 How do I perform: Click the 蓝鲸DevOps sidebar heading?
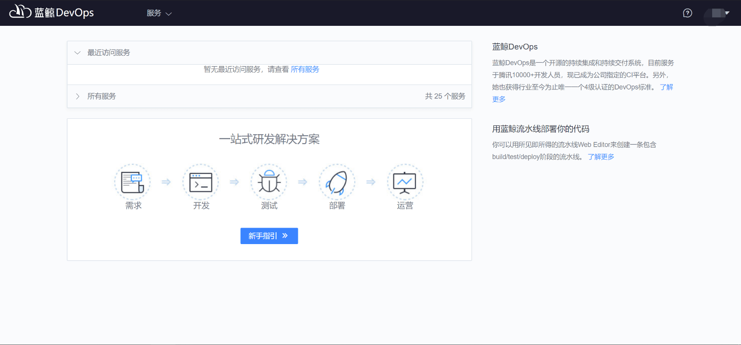(515, 47)
